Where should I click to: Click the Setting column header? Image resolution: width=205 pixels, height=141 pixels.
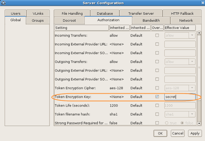[81, 28]
